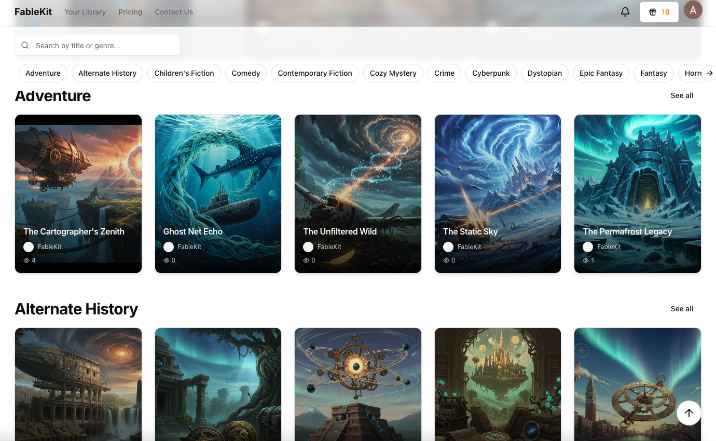The height and width of the screenshot is (441, 716).
Task: Toggle the Epic Fantasy genre filter
Action: pos(601,73)
